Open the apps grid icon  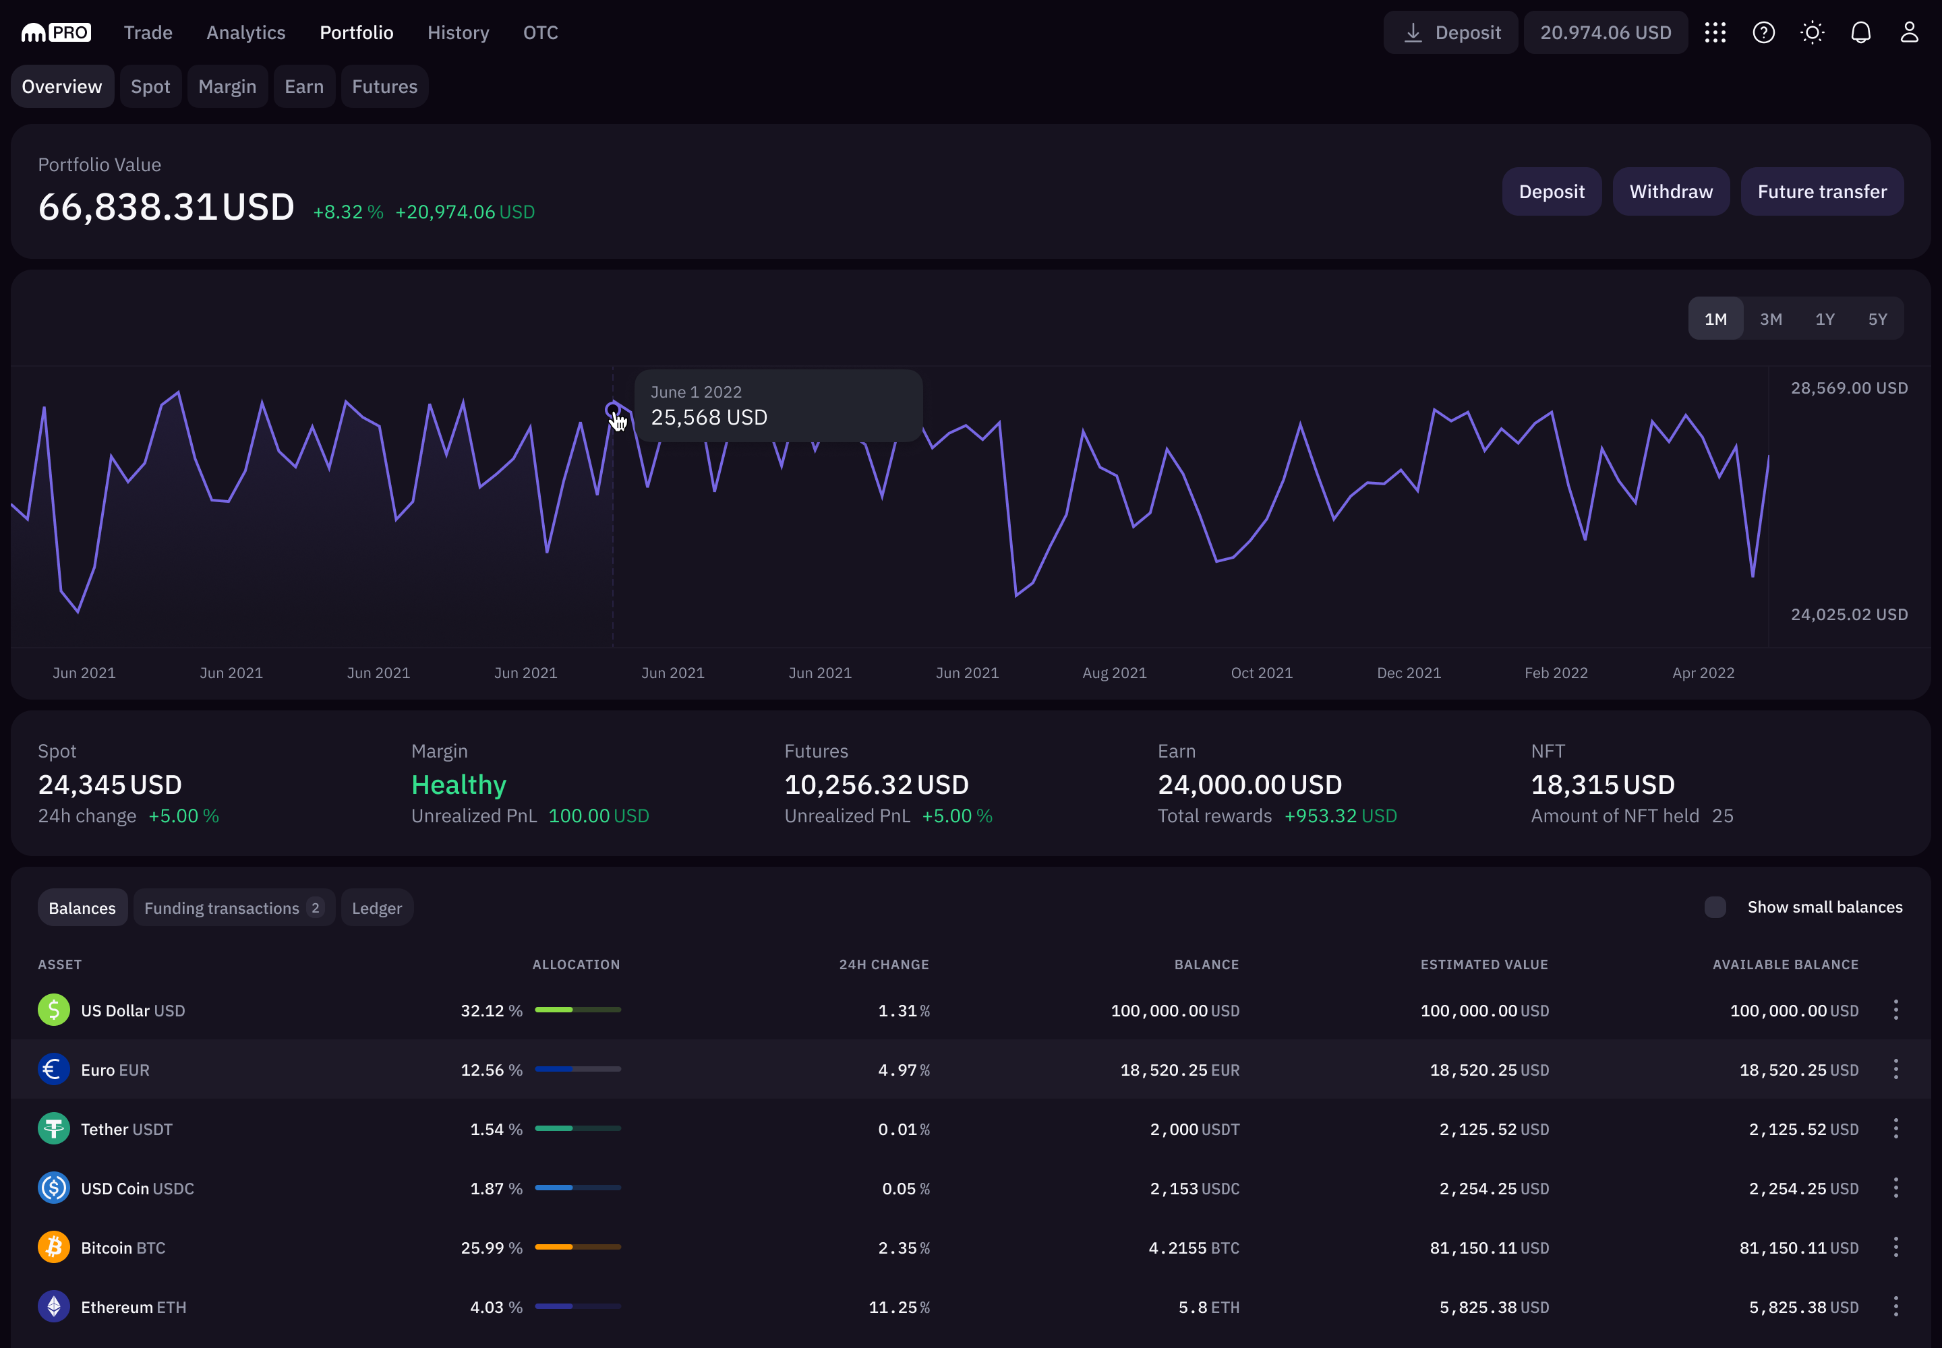point(1715,33)
